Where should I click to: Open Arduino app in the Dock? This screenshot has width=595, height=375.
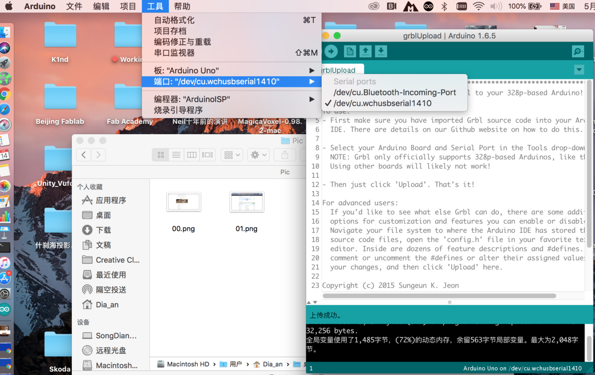click(x=5, y=309)
